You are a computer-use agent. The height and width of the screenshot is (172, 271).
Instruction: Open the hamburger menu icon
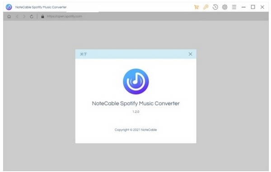234,7
